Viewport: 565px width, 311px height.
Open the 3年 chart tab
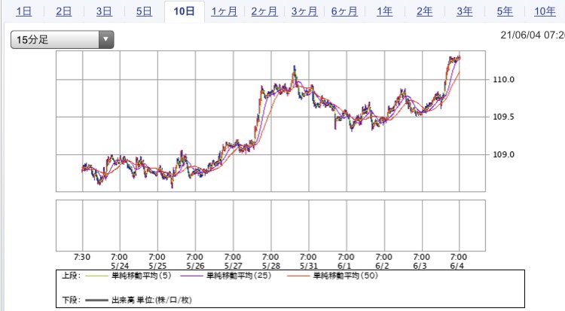465,11
